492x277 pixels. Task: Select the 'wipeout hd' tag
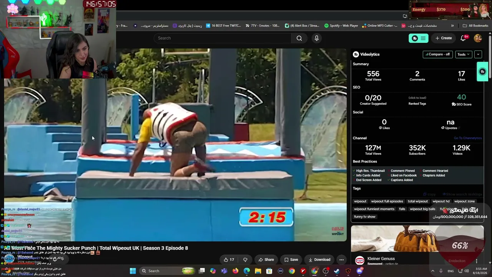(441, 201)
